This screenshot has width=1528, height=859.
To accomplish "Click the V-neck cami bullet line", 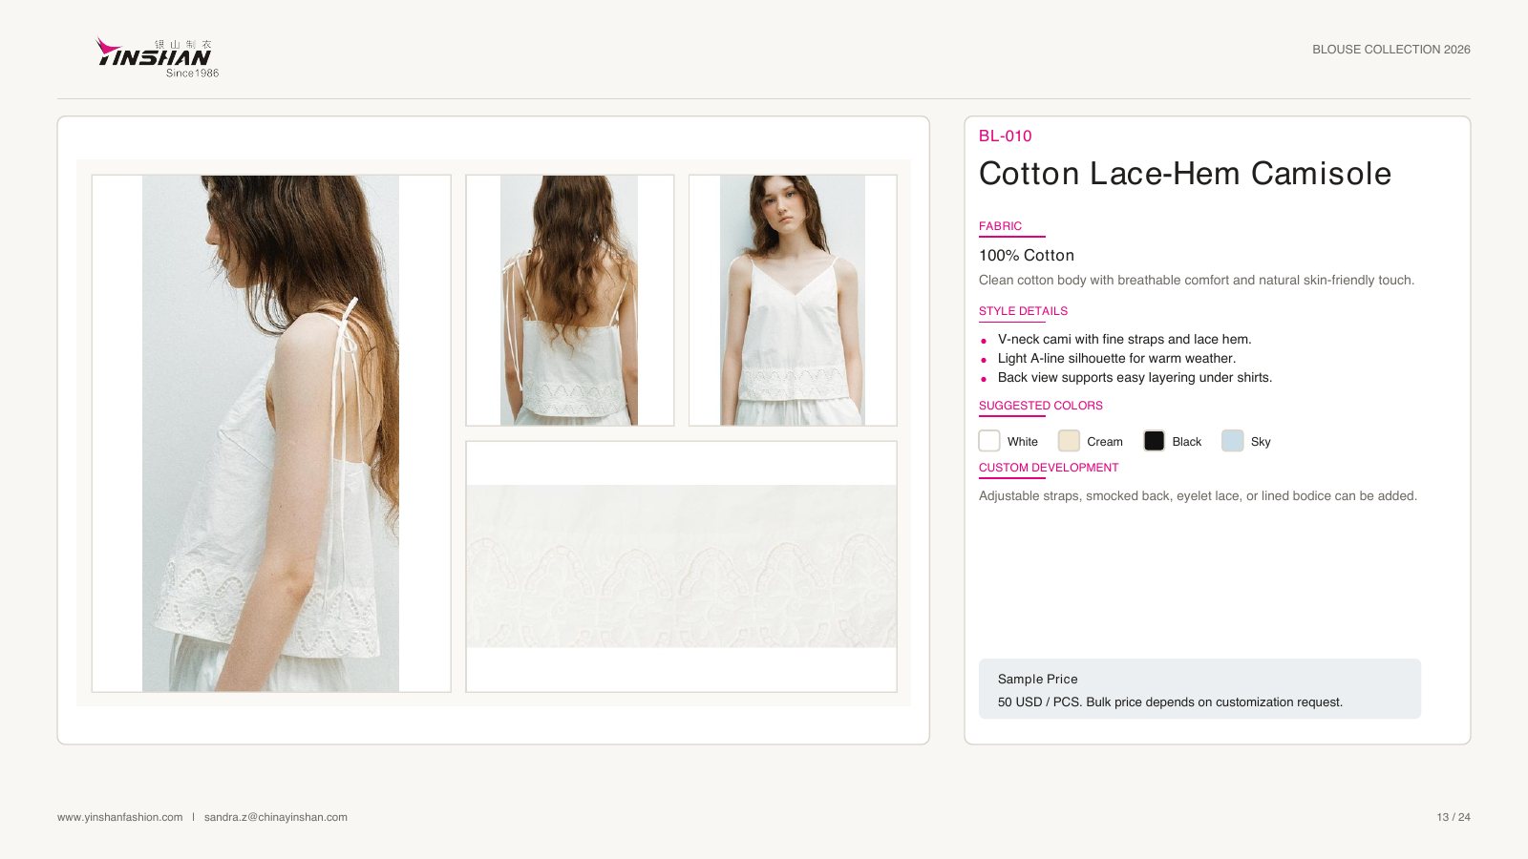I will click(1124, 339).
